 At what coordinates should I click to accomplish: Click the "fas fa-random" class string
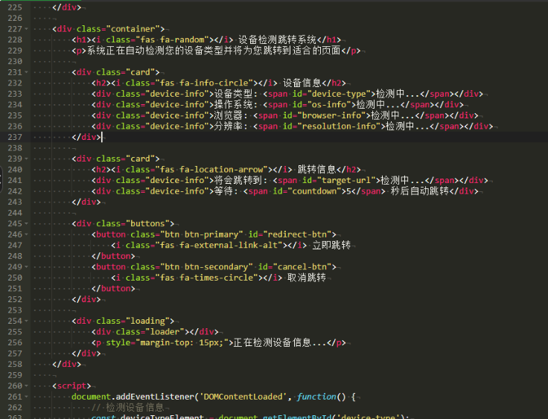[172, 40]
